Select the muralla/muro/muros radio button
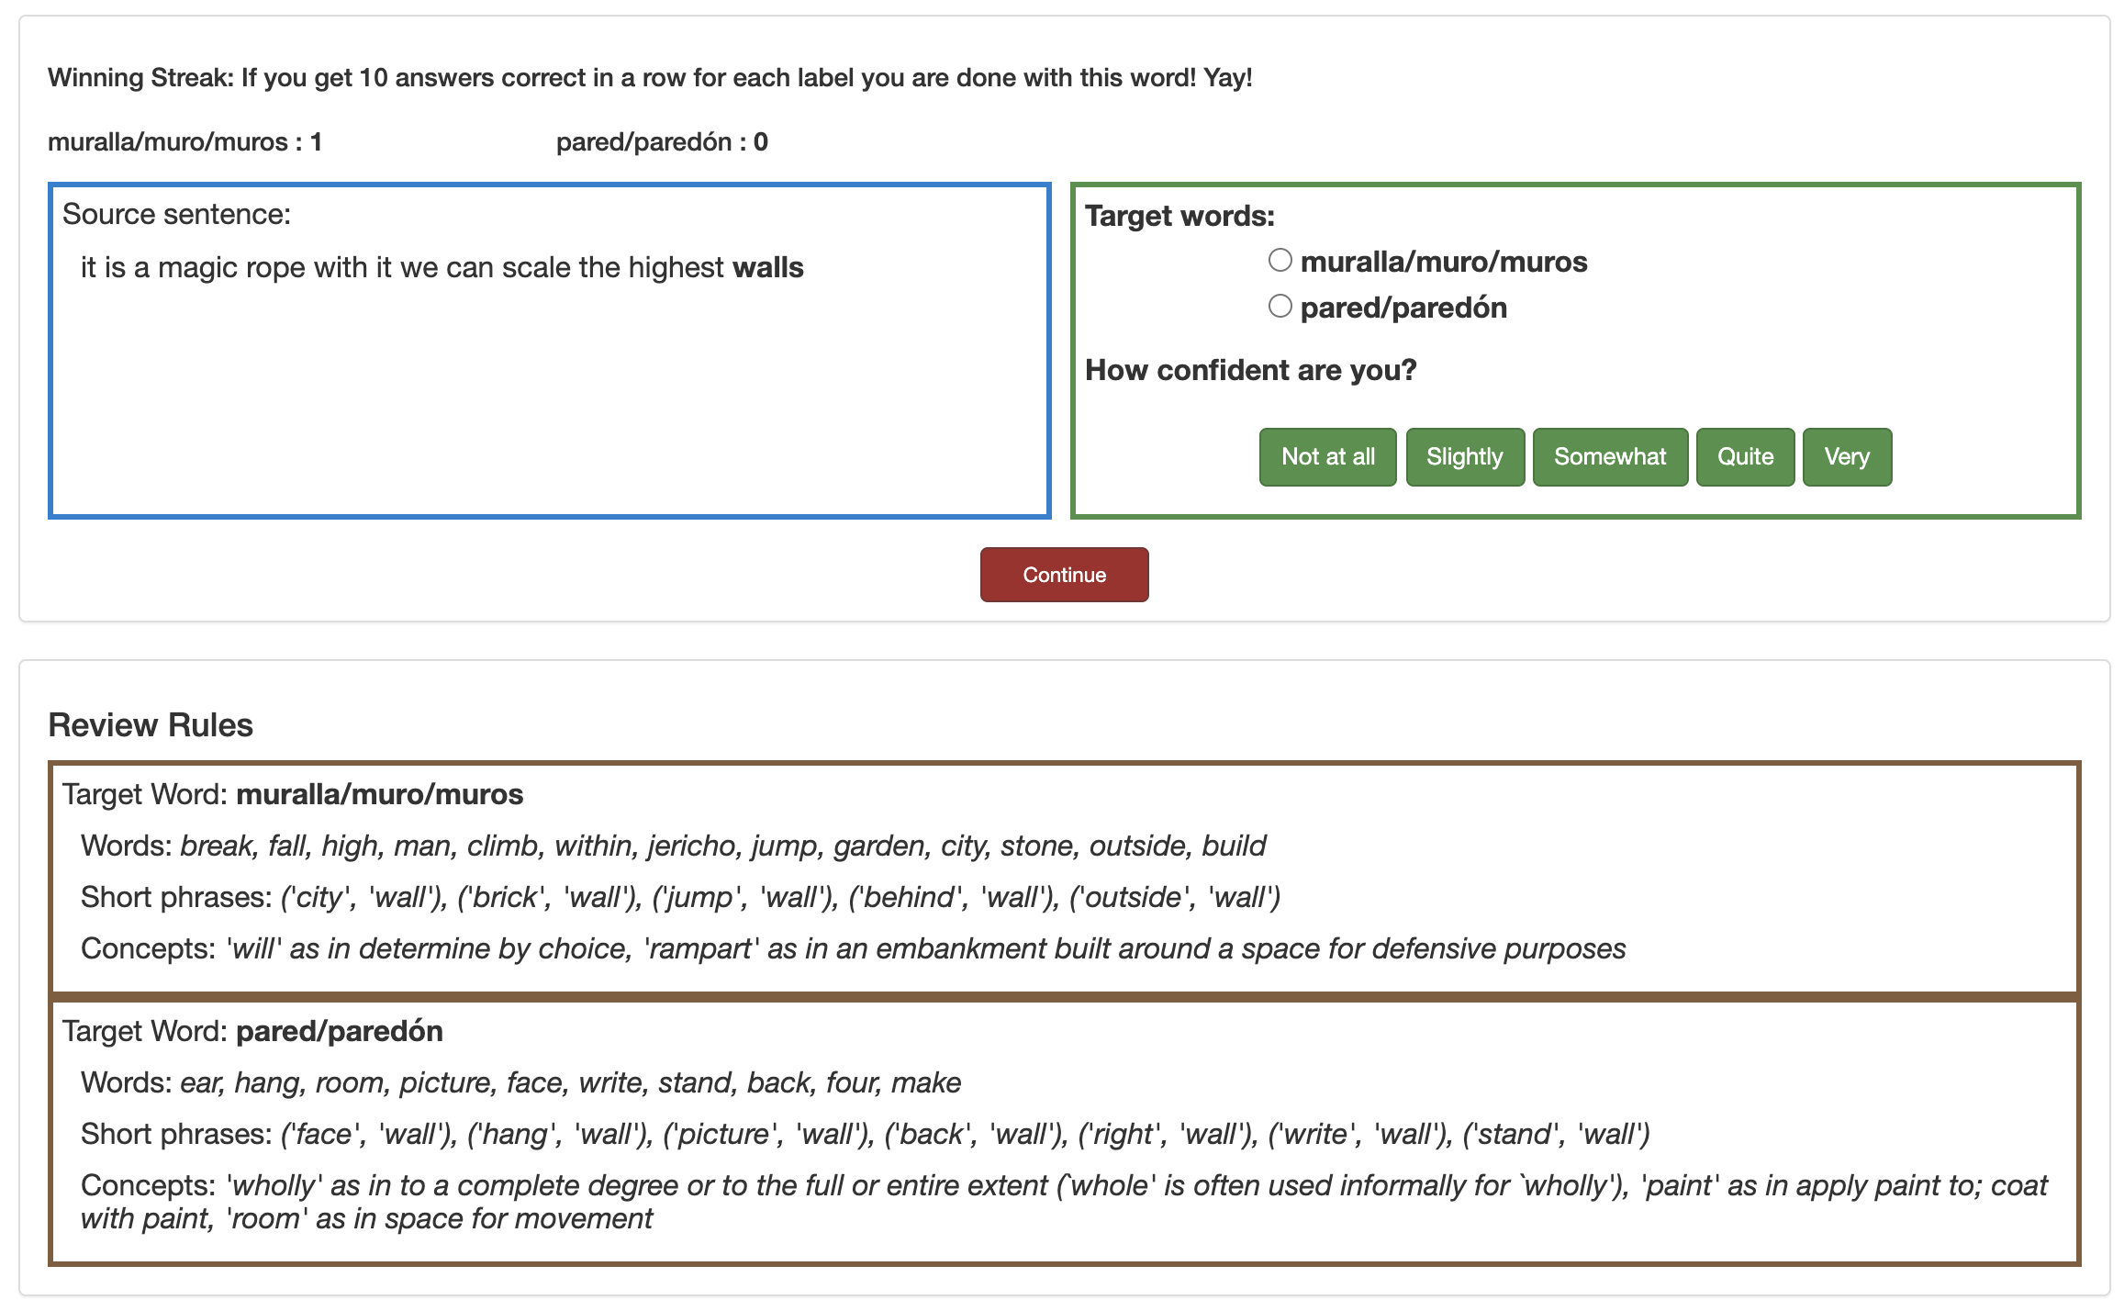 [1280, 261]
